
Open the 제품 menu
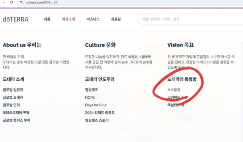[47, 19]
